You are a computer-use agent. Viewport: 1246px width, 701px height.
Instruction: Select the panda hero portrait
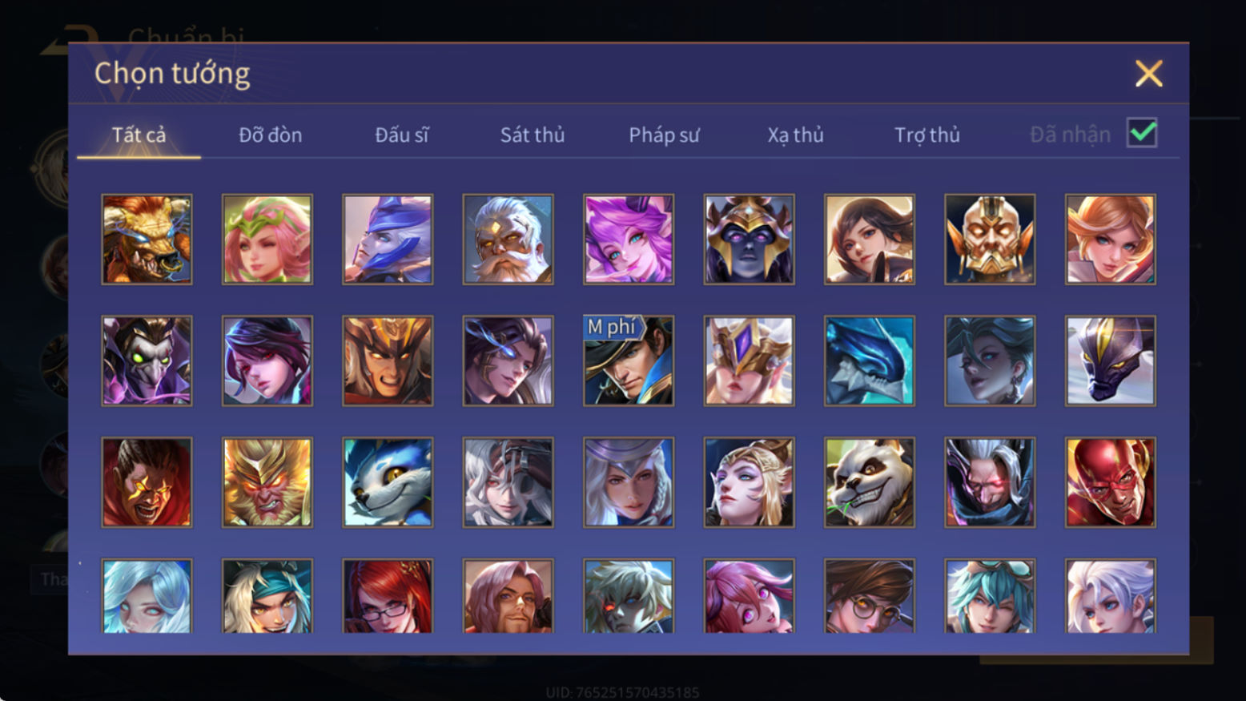point(869,482)
